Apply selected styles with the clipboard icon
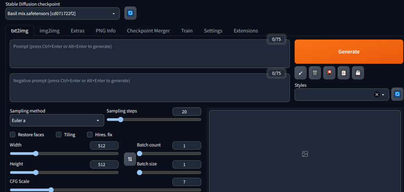This screenshot has height=192, width=404. click(343, 73)
